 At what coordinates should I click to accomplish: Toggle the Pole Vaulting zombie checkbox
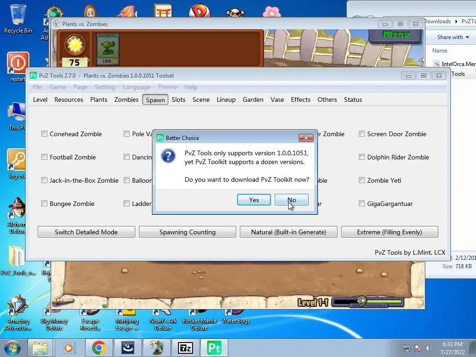tap(126, 133)
